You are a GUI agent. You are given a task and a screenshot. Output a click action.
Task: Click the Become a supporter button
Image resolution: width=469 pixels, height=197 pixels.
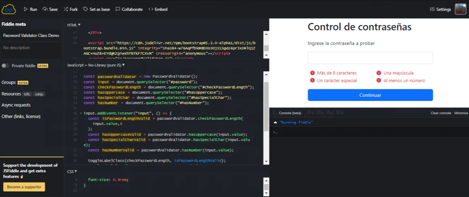coord(24,187)
